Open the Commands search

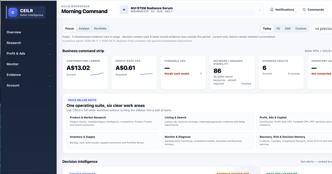313,10
